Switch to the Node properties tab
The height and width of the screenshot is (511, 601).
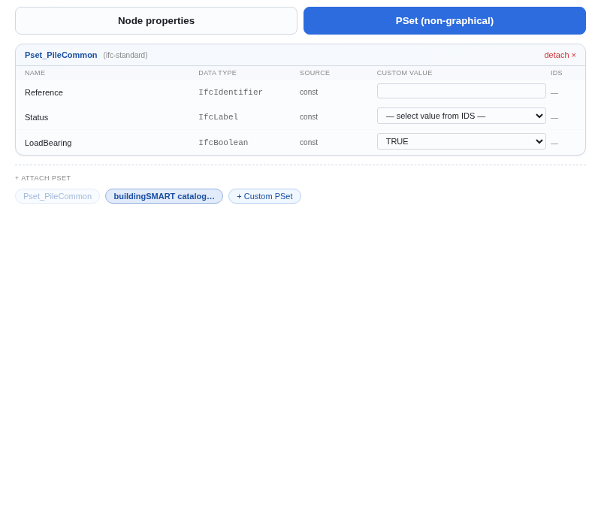coord(156,21)
